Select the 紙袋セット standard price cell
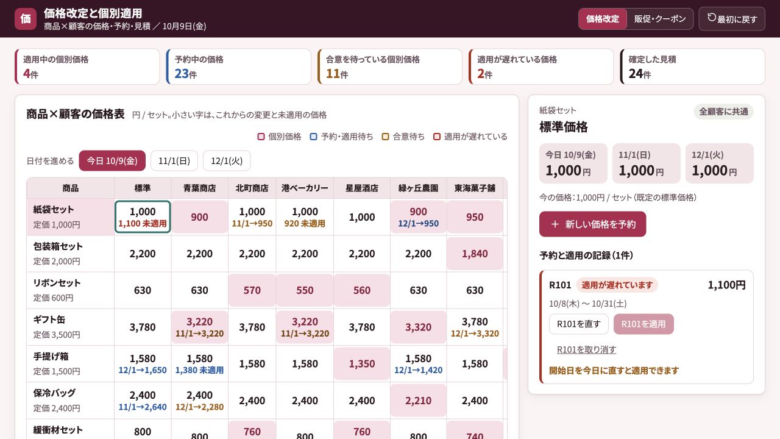This screenshot has width=780, height=439. pyautogui.click(x=143, y=217)
